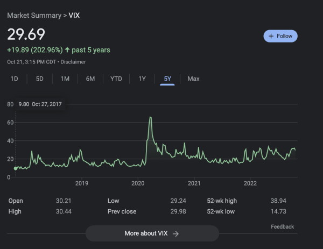View the 1Y chart range
Screen dimensions: 323x249
(142, 79)
